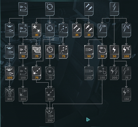Click the top crosshair targeting skill node
Viewport: 138px width, 127px height.
[50, 9]
